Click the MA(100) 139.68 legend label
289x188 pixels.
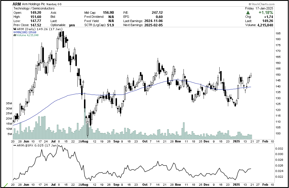(26, 32)
